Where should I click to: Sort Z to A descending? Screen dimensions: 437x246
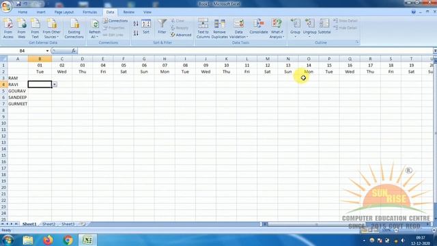coord(136,33)
